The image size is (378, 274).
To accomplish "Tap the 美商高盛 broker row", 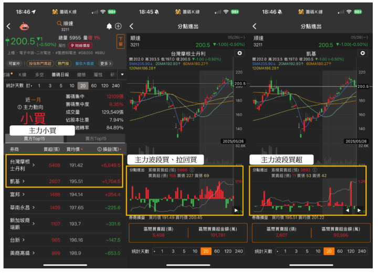I will point(65,253).
